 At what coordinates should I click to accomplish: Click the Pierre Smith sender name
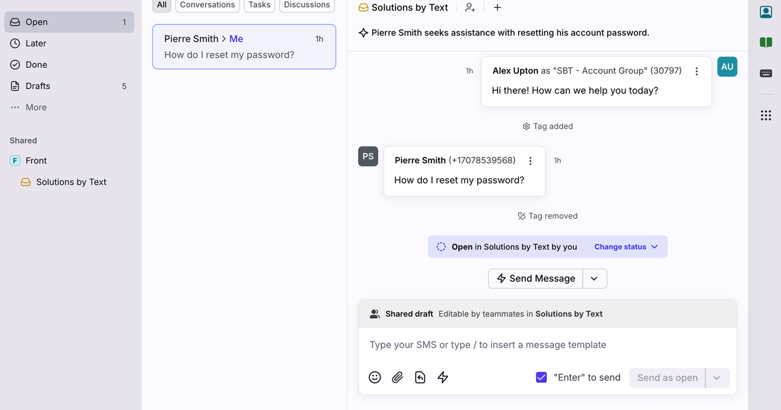(x=420, y=160)
